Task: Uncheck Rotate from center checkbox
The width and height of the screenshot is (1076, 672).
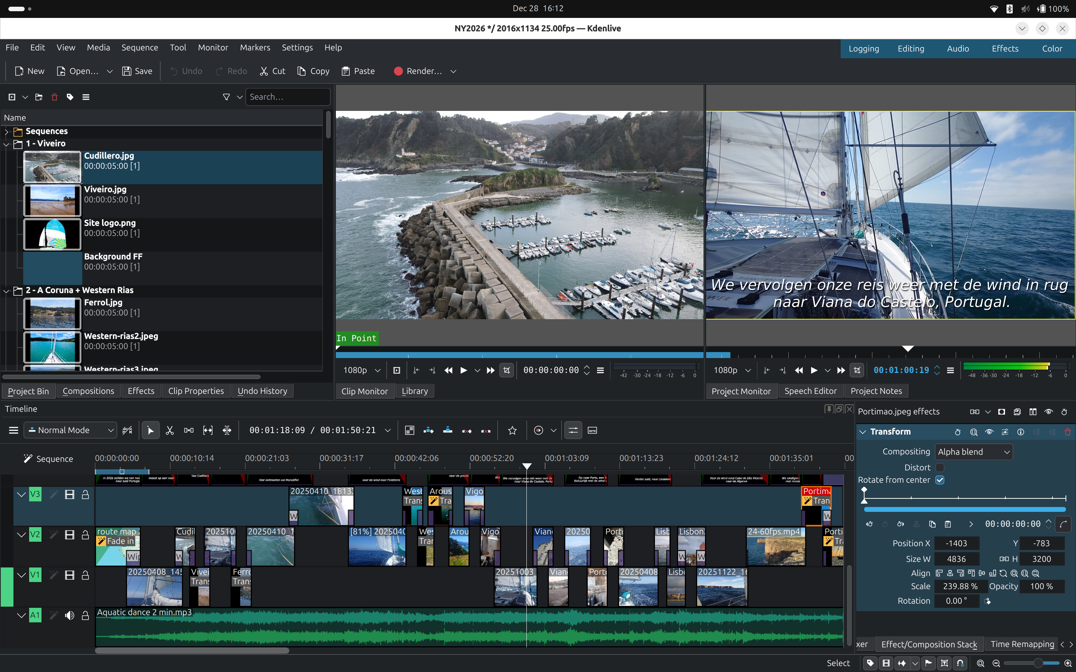Action: tap(940, 480)
